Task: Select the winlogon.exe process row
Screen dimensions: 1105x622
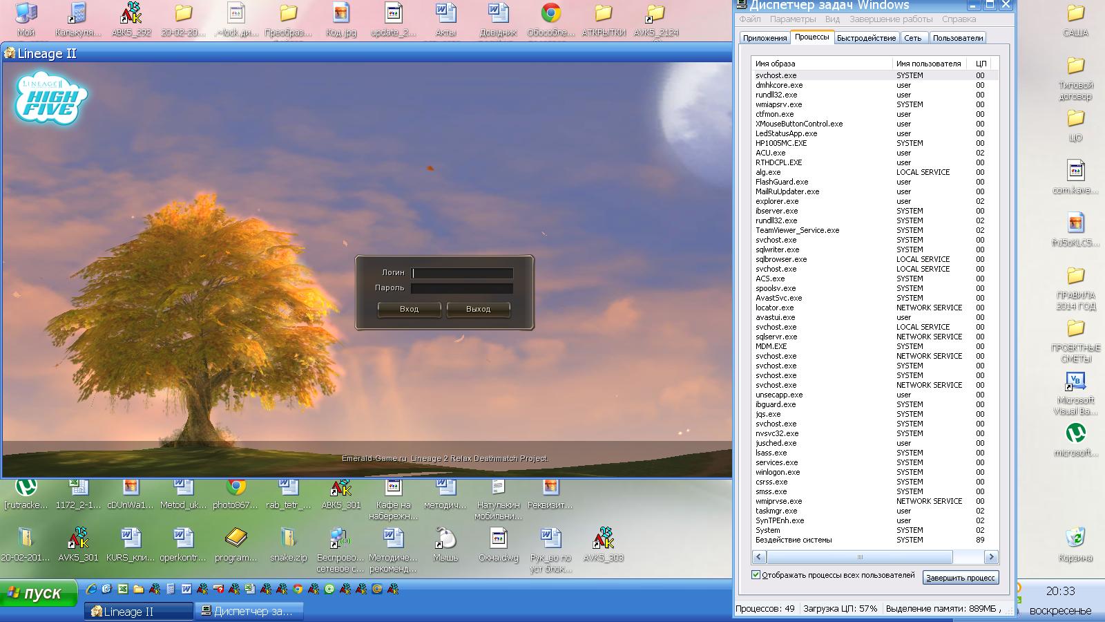Action: click(875, 472)
